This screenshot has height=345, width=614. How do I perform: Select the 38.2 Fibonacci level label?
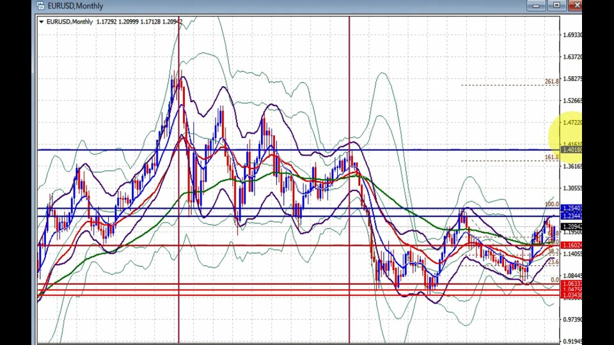tap(553, 252)
